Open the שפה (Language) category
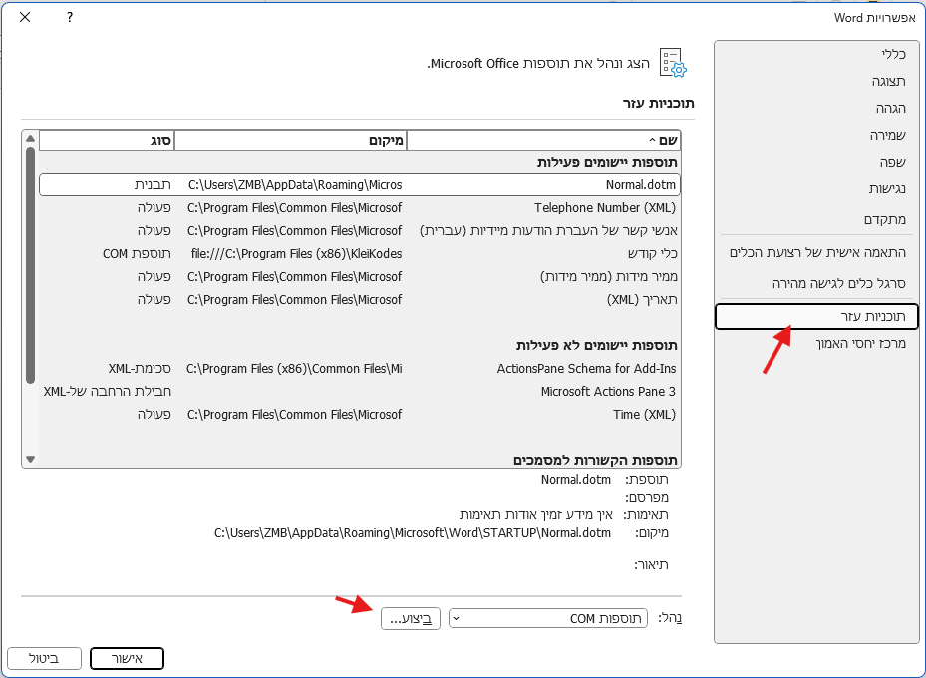This screenshot has height=678, width=926. (x=894, y=162)
